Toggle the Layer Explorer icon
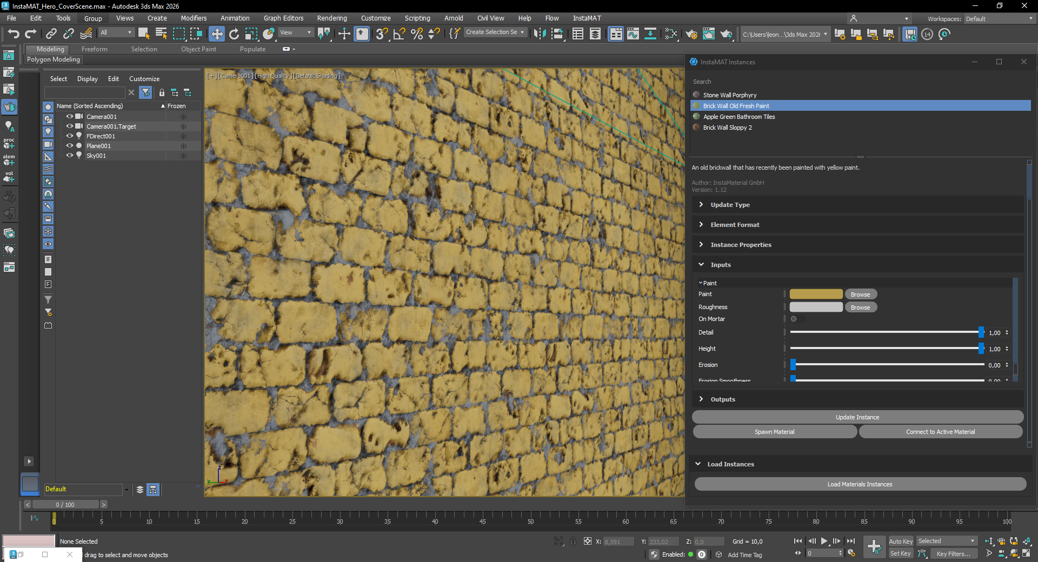The width and height of the screenshot is (1038, 562). [595, 34]
